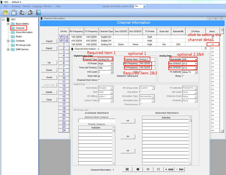Click the Delete button

[49, 92]
